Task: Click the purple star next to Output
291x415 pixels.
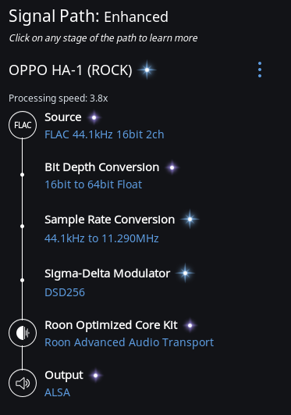Action: [x=96, y=375]
